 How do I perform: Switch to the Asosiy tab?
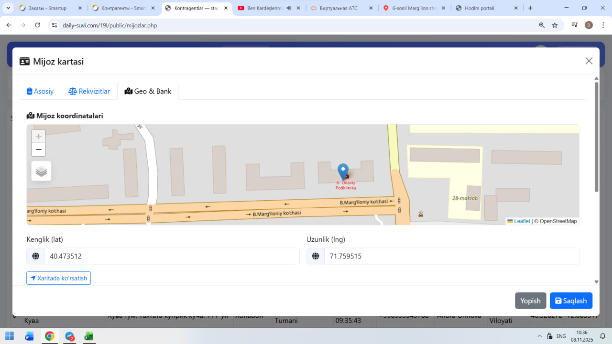pyautogui.click(x=40, y=91)
